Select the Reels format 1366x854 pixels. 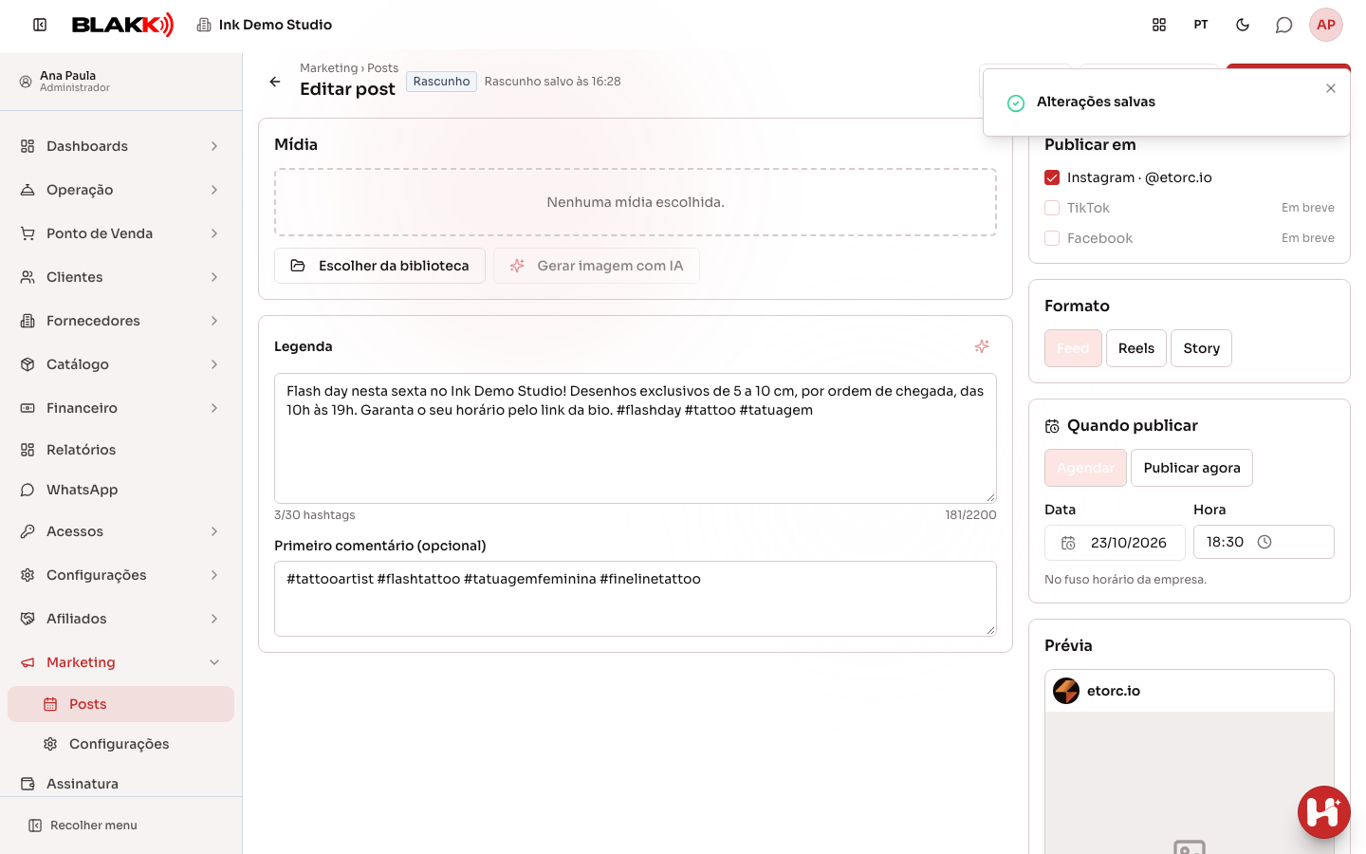tap(1136, 348)
